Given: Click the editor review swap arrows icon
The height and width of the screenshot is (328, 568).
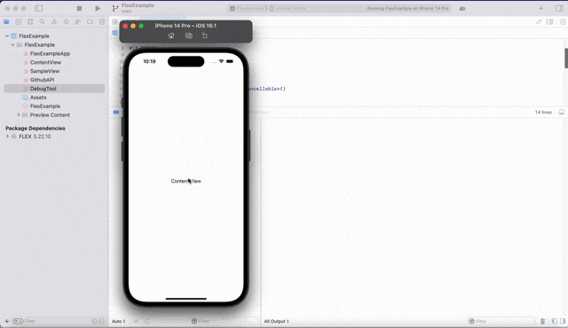Looking at the screenshot, I should [x=539, y=22].
